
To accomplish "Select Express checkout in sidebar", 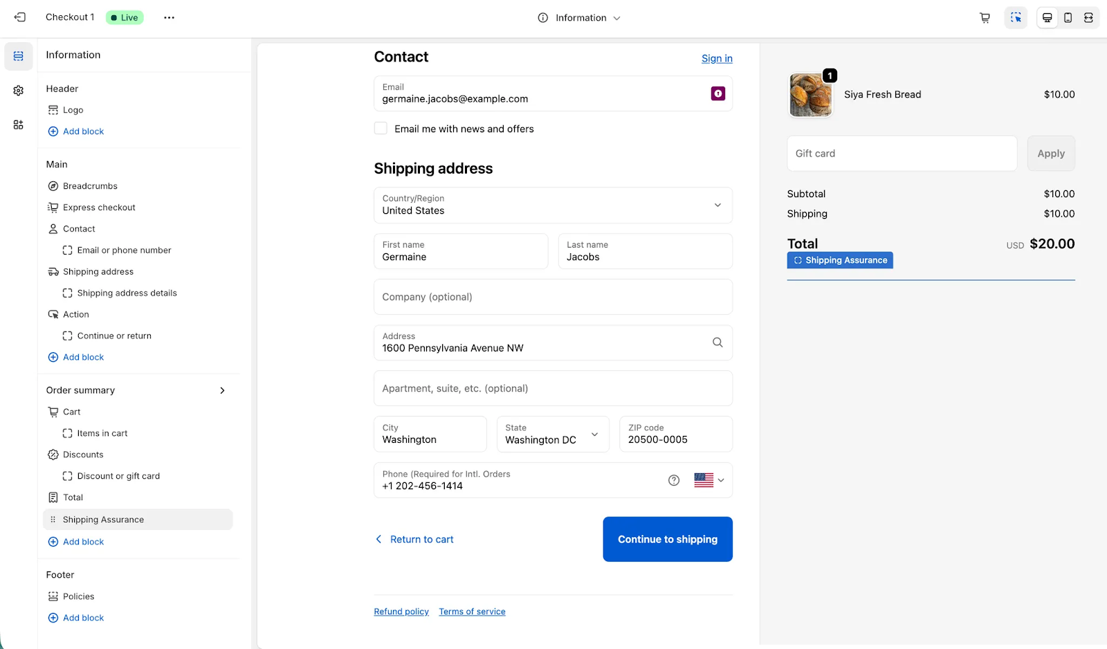I will (x=99, y=208).
